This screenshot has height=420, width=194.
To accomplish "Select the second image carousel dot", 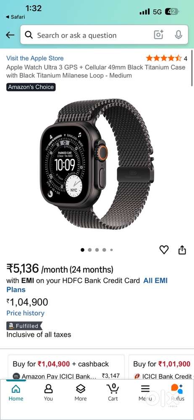I will [x=90, y=250].
